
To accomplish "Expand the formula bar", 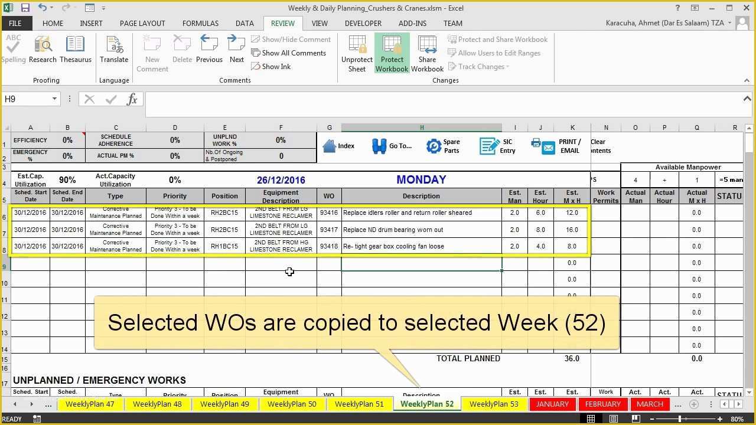I will (747, 99).
